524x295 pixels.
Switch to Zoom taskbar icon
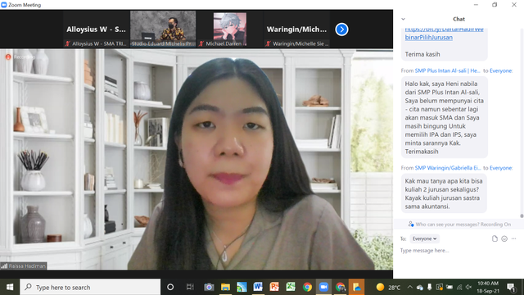point(323,287)
